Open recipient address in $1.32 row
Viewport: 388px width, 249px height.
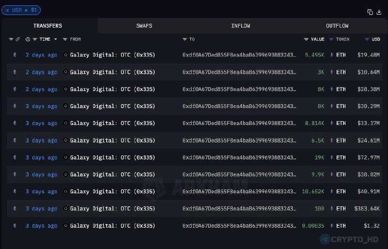point(239,226)
